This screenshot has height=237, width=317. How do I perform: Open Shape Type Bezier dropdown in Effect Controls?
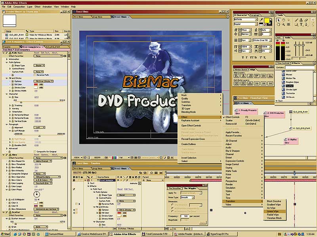[x=39, y=66]
